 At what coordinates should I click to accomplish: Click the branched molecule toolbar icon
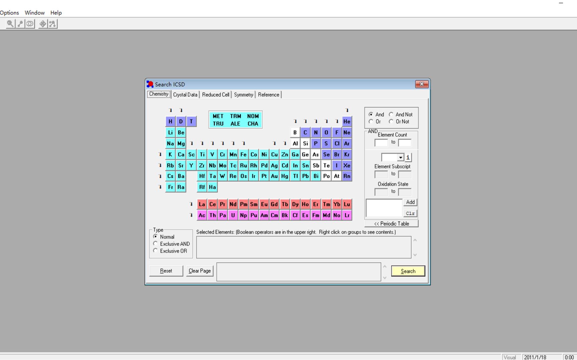(x=53, y=24)
